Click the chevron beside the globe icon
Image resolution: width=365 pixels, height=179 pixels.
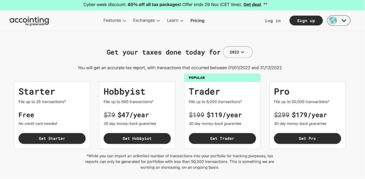coord(344,21)
